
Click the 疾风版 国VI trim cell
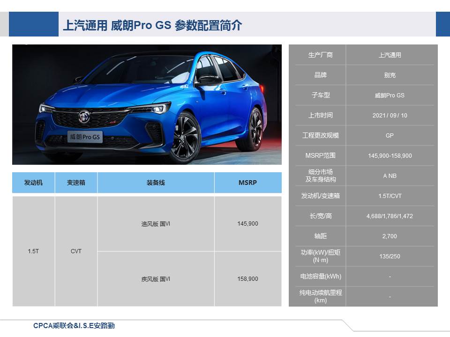coord(156,279)
